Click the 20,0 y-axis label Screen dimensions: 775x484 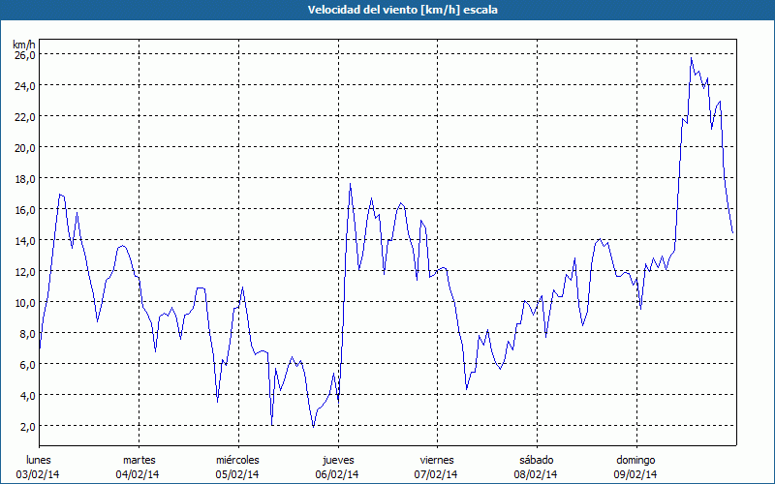[x=25, y=148]
